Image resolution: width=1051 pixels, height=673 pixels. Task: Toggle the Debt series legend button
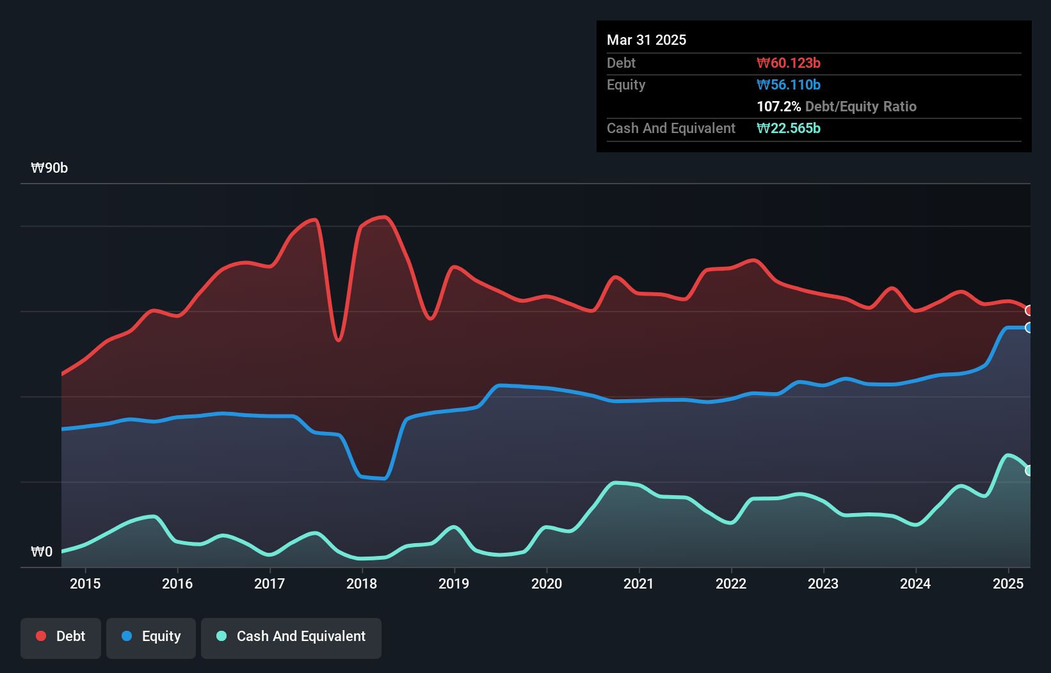(61, 638)
